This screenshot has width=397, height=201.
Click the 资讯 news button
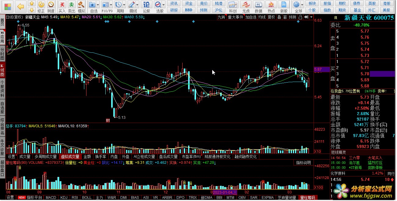click(x=174, y=3)
